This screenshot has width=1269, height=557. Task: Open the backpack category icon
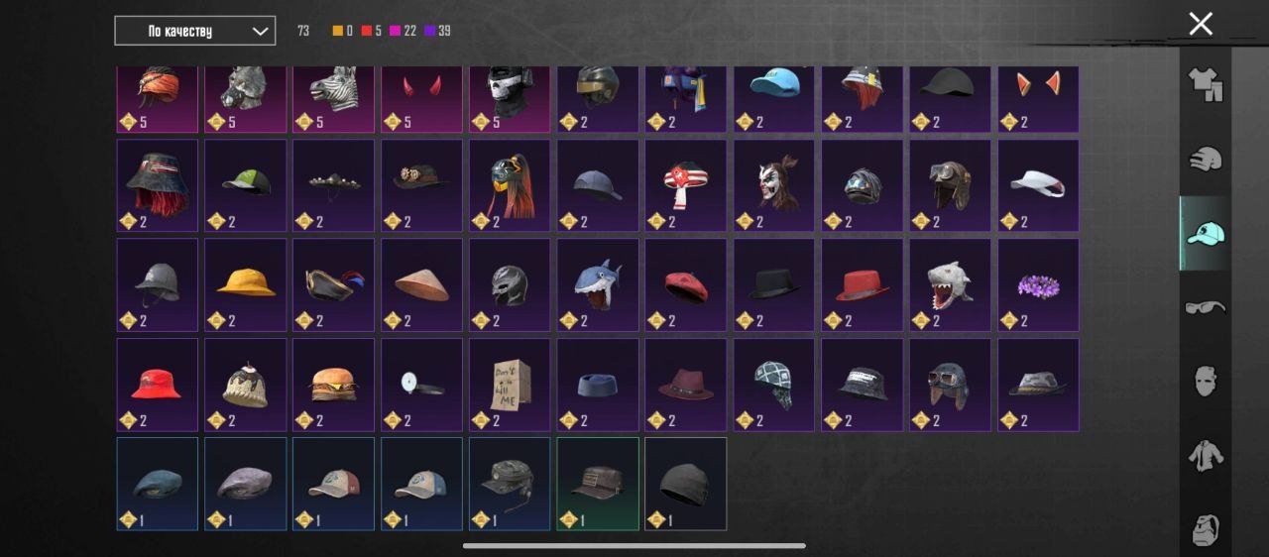point(1206,530)
